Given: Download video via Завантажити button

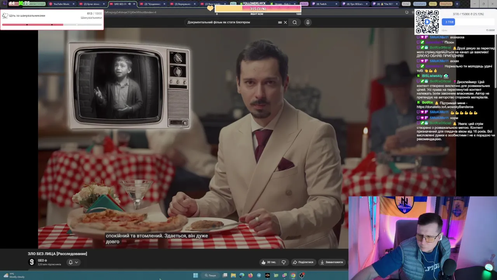Looking at the screenshot, I should [332, 262].
